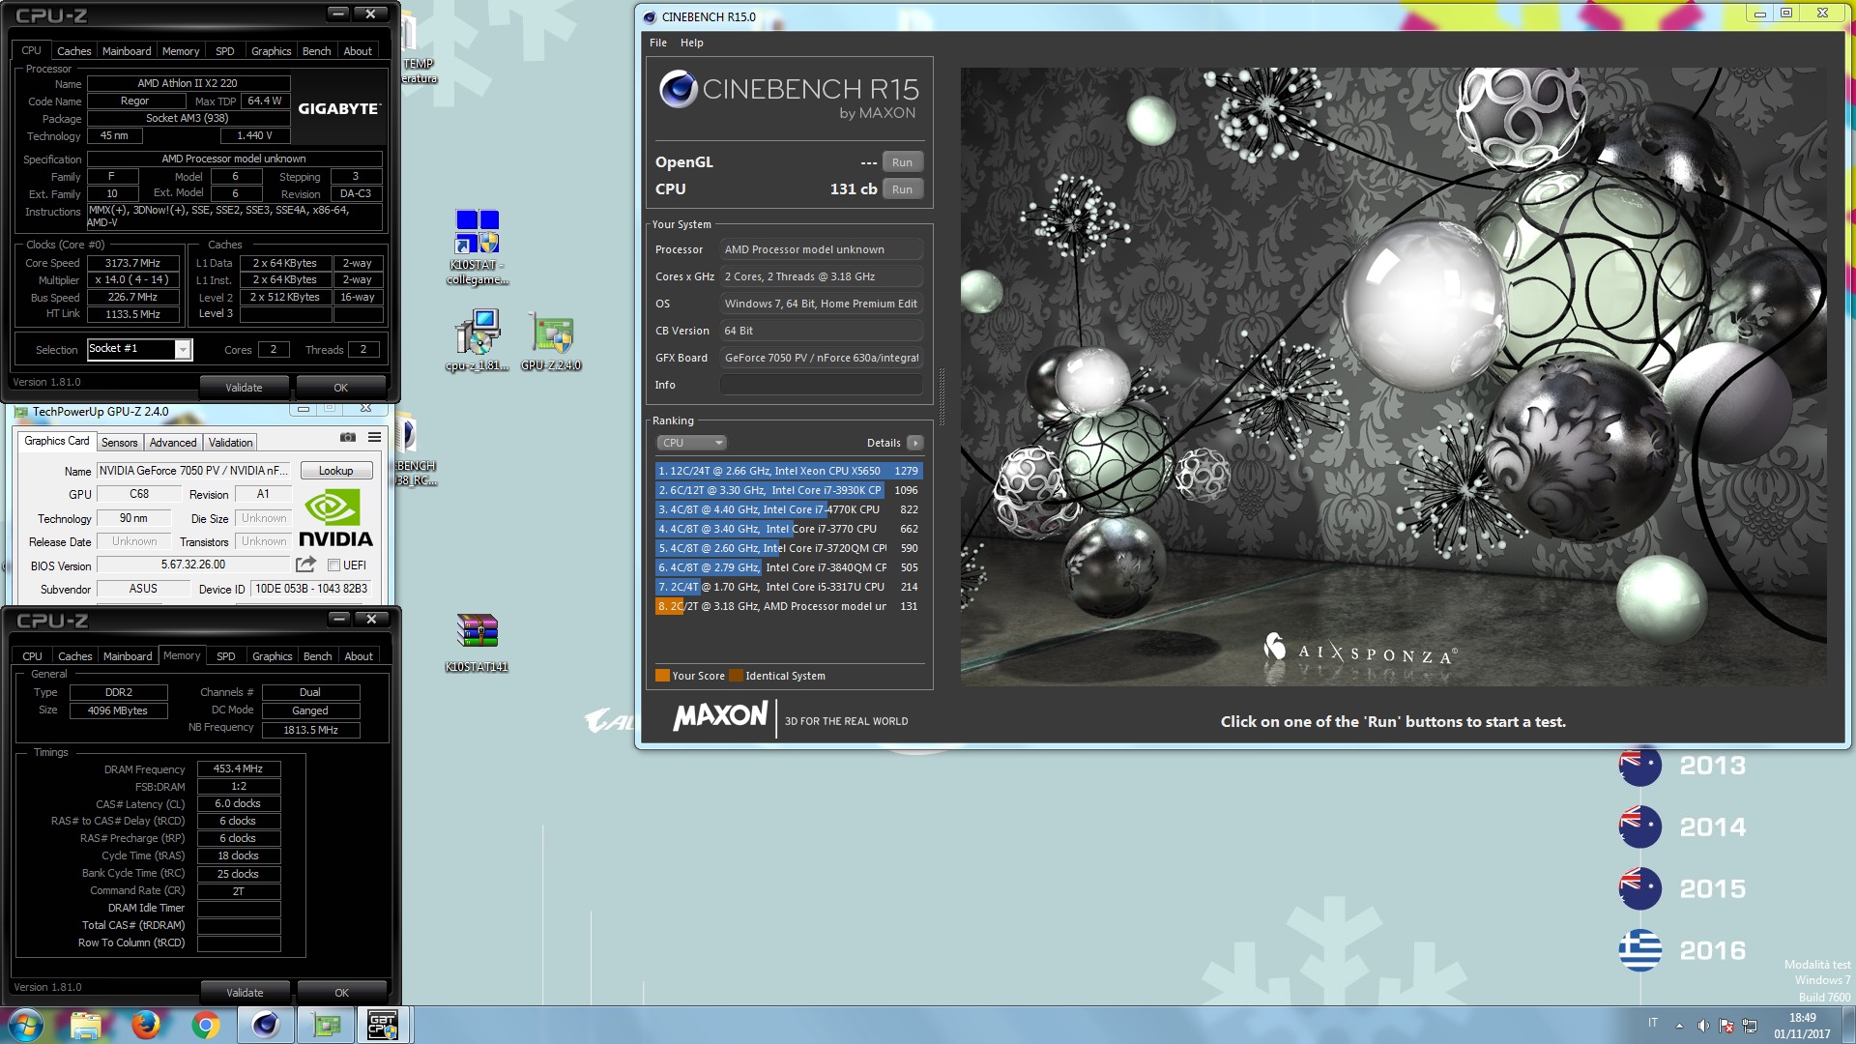Open the Memory tab in top CPU-Z
This screenshot has width=1856, height=1044.
tap(181, 51)
